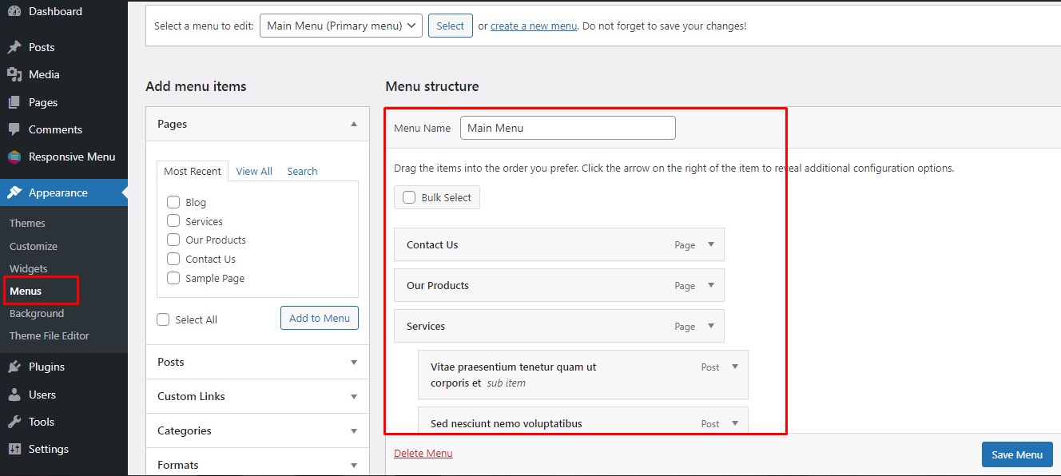Viewport: 1061px width, 476px height.
Task: Enable the Bulk Select checkbox
Action: [x=409, y=197]
